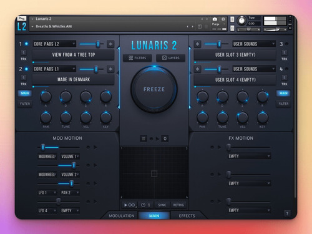Solo layer 2 with S button
The width and height of the screenshot is (312, 234).
click(24, 77)
